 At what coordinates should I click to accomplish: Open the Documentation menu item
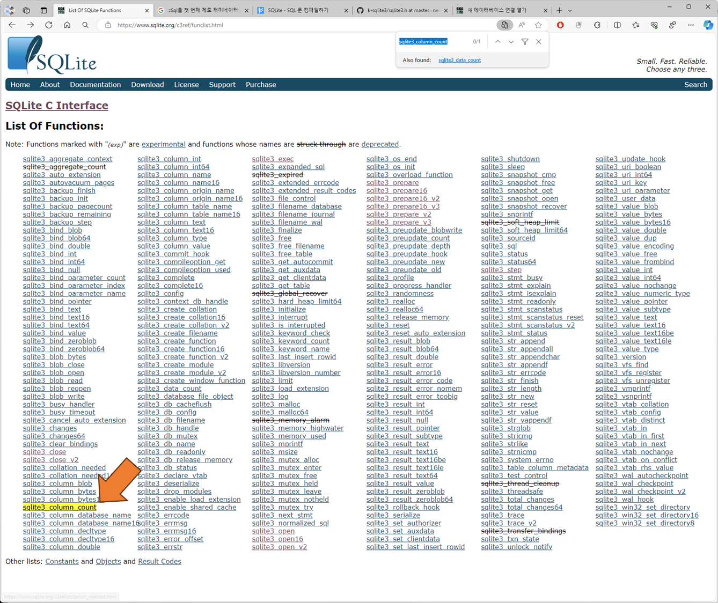point(96,85)
